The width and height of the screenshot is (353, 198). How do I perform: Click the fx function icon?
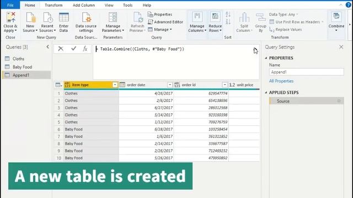pyautogui.click(x=85, y=48)
